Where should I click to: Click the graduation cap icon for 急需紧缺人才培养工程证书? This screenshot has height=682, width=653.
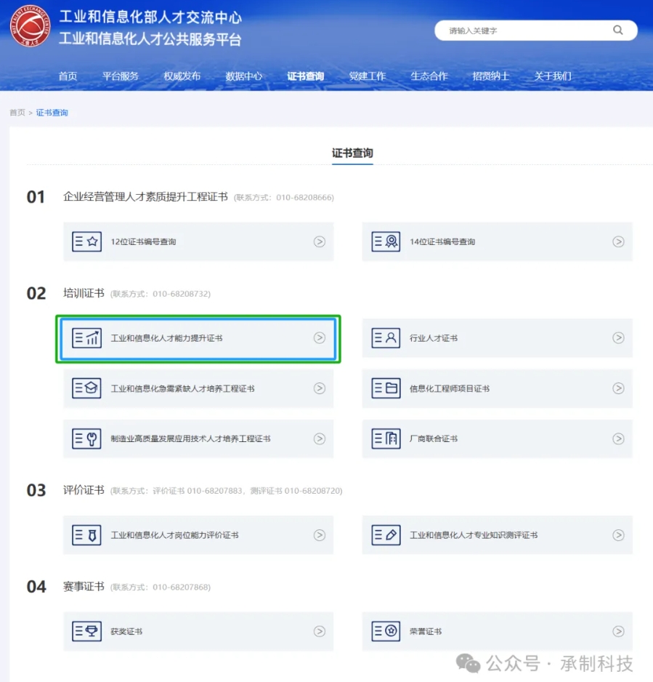86,388
